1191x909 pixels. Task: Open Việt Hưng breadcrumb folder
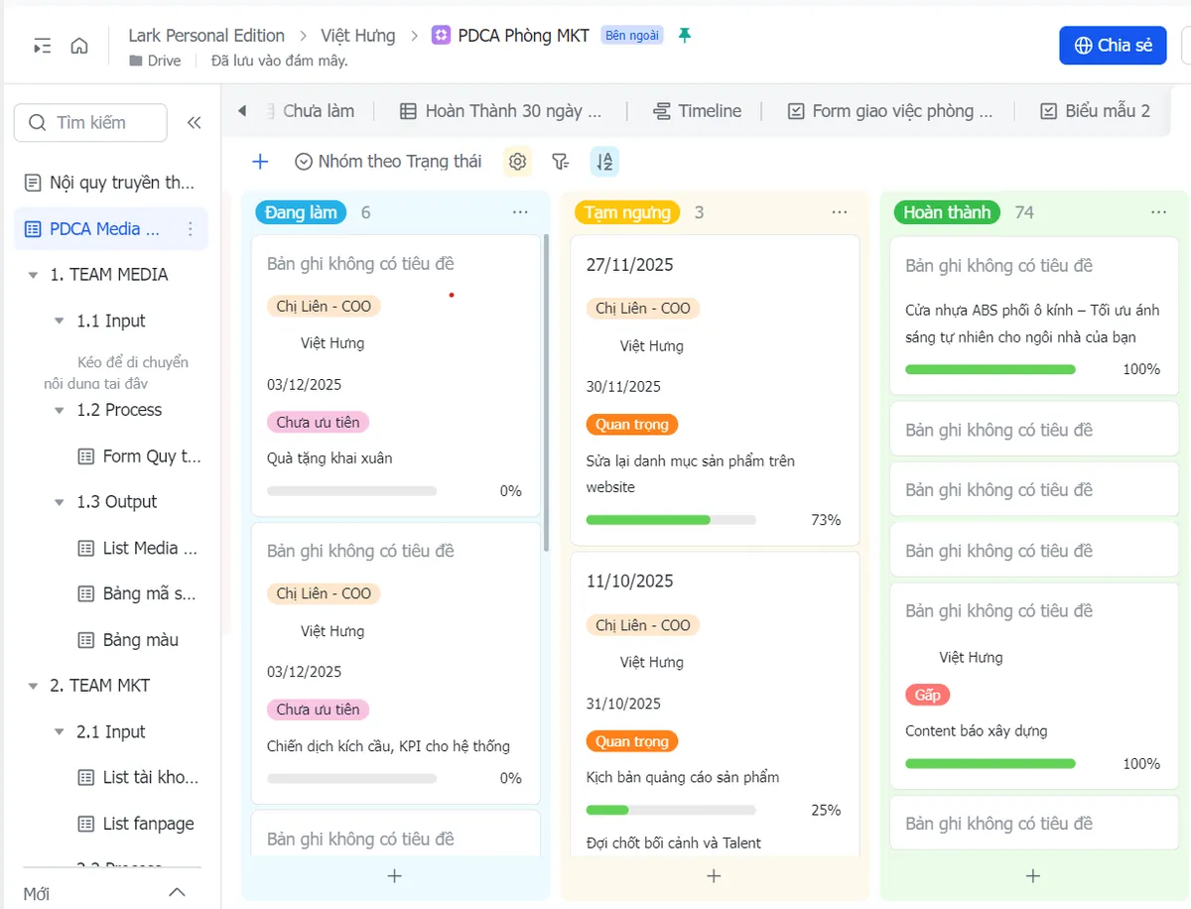357,36
